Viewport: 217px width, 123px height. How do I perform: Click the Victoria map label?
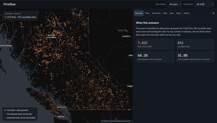[61, 117]
